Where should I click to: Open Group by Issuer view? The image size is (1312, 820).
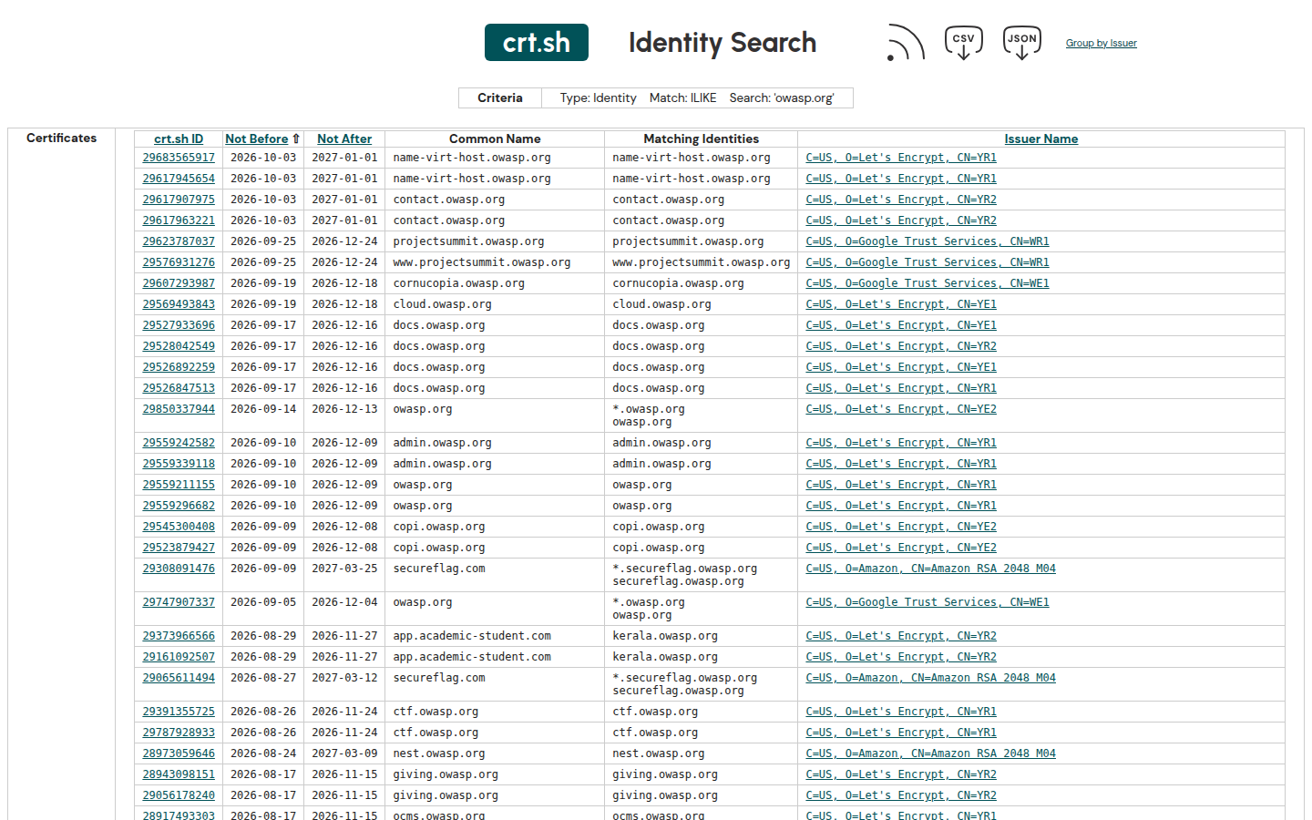click(x=1102, y=43)
